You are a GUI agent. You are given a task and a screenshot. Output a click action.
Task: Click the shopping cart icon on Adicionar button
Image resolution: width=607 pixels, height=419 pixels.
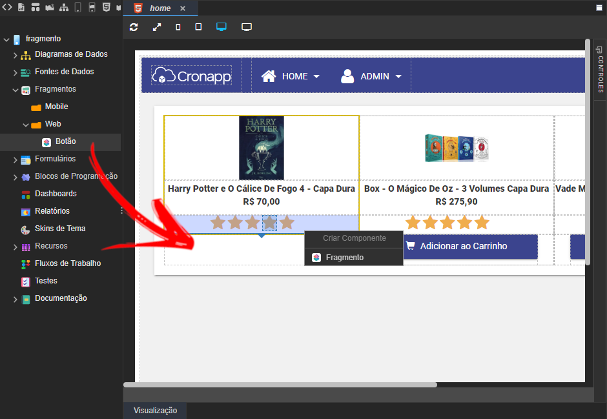tap(410, 245)
